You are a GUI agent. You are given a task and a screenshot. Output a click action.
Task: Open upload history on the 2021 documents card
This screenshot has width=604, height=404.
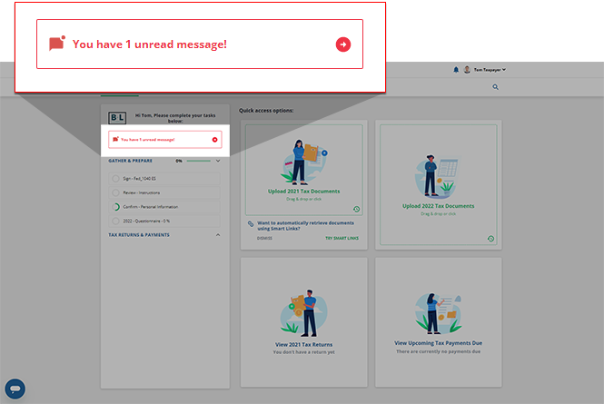click(x=357, y=209)
